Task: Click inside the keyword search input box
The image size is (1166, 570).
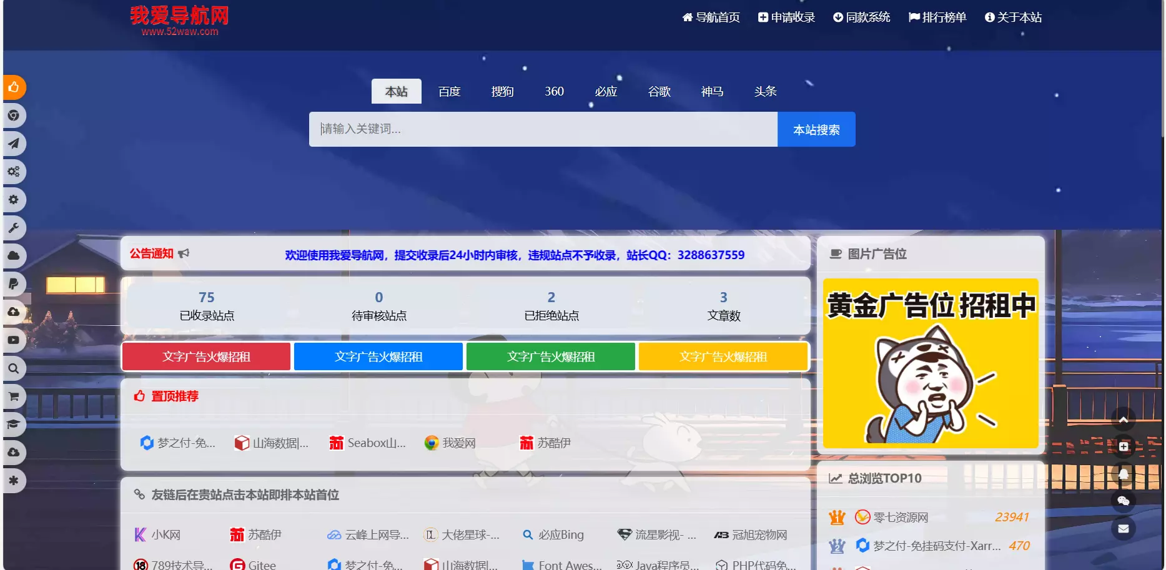Action: coord(543,129)
